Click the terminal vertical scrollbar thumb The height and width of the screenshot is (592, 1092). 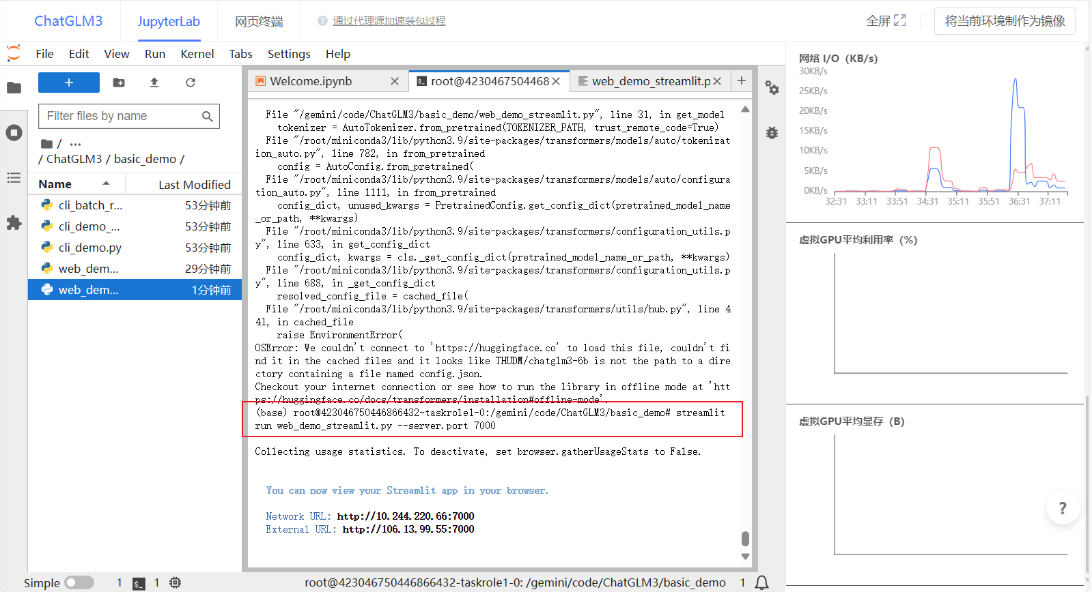[745, 539]
